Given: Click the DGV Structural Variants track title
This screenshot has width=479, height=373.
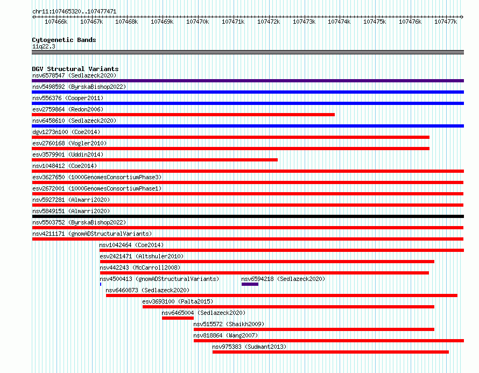Looking at the screenshot, I should (75, 69).
